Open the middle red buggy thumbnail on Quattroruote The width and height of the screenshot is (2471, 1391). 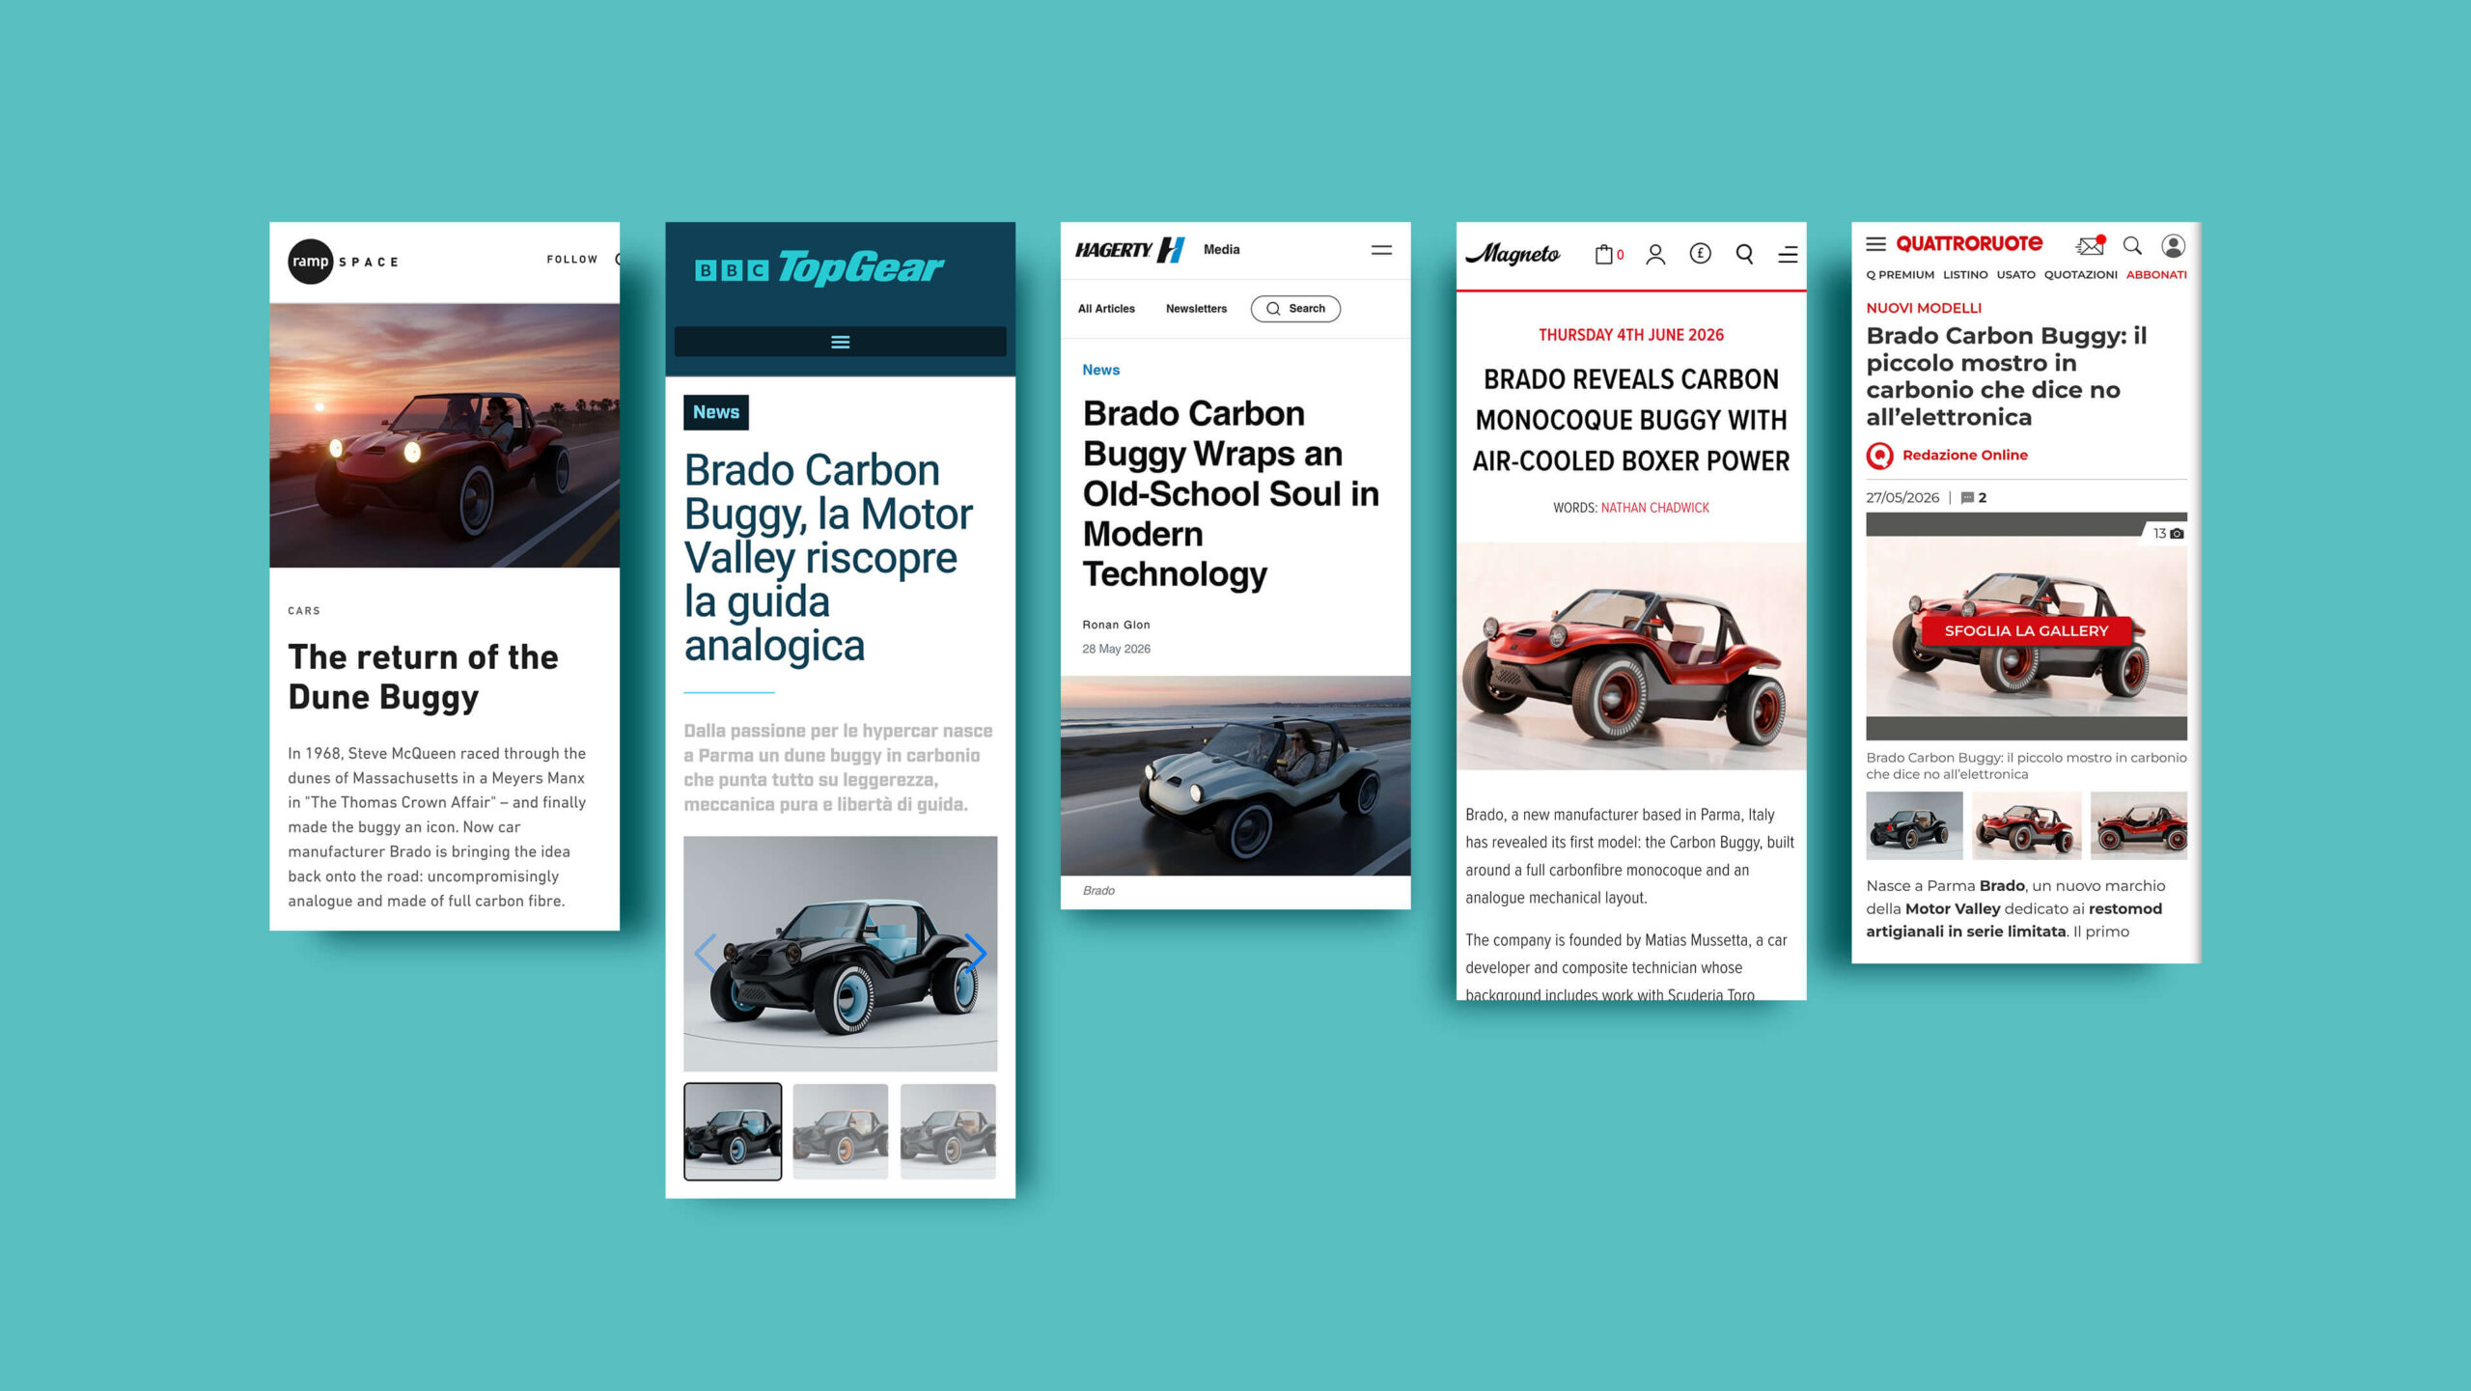coord(2026,826)
